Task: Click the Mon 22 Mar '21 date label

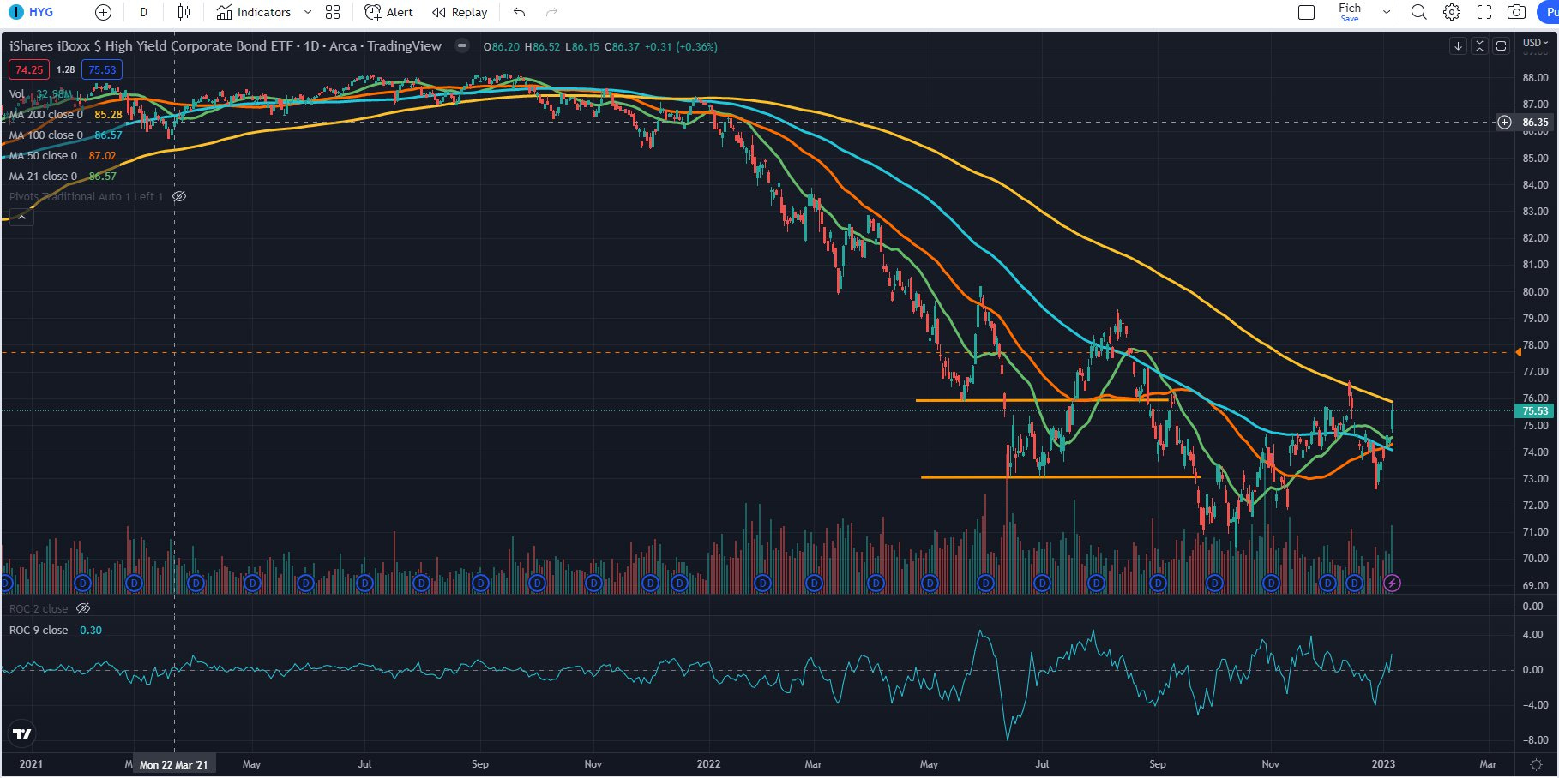Action: [174, 764]
